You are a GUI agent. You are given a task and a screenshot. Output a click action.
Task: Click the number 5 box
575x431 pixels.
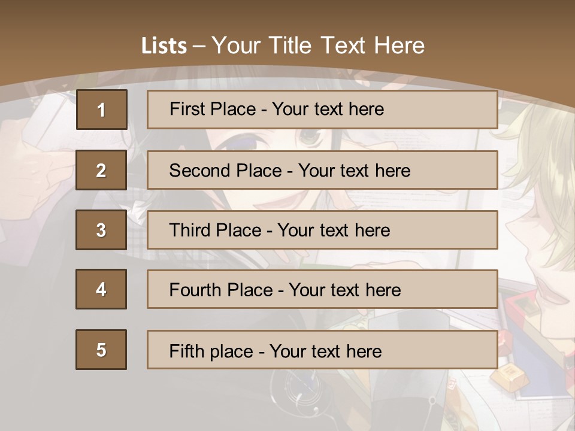pyautogui.click(x=101, y=349)
